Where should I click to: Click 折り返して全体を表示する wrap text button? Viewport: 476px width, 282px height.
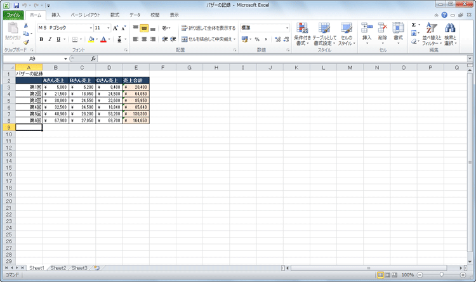point(208,28)
